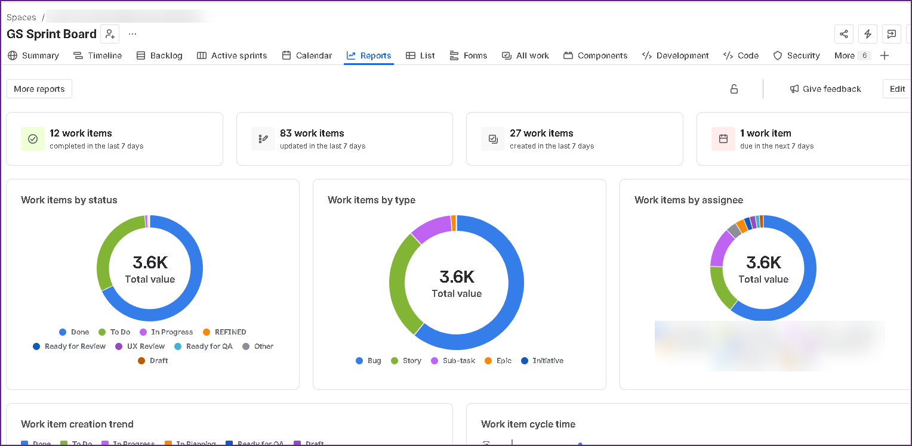Open the three-dot more actions menu
The image size is (912, 446).
(133, 34)
